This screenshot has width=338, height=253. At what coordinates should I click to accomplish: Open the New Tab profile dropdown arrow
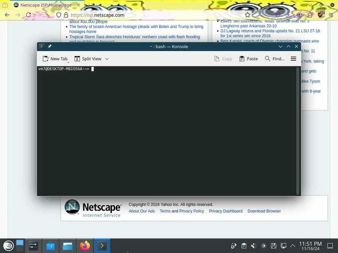[68, 62]
